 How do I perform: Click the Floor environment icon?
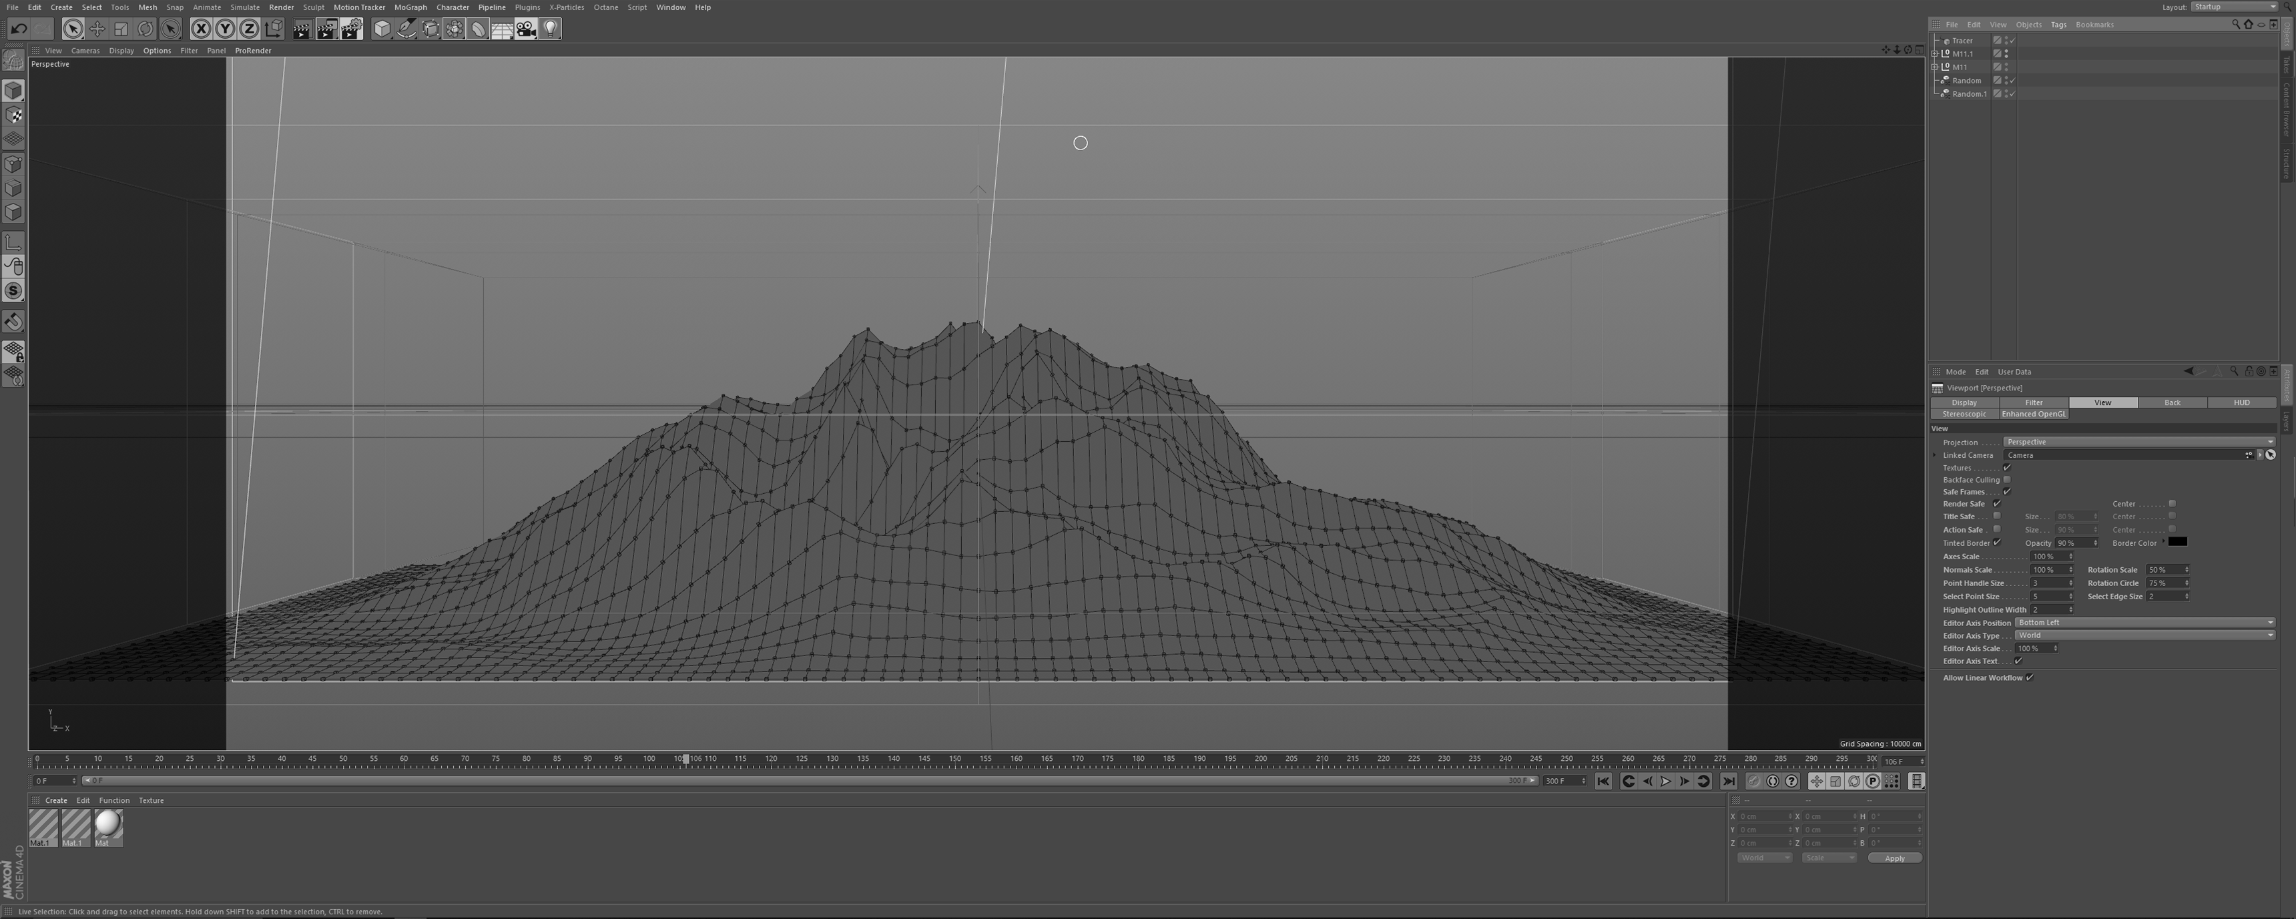click(502, 29)
